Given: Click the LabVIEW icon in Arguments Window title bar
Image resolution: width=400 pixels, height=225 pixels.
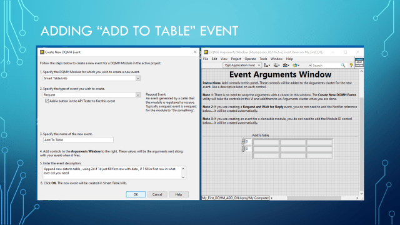Looking at the screenshot, I should click(206, 52).
